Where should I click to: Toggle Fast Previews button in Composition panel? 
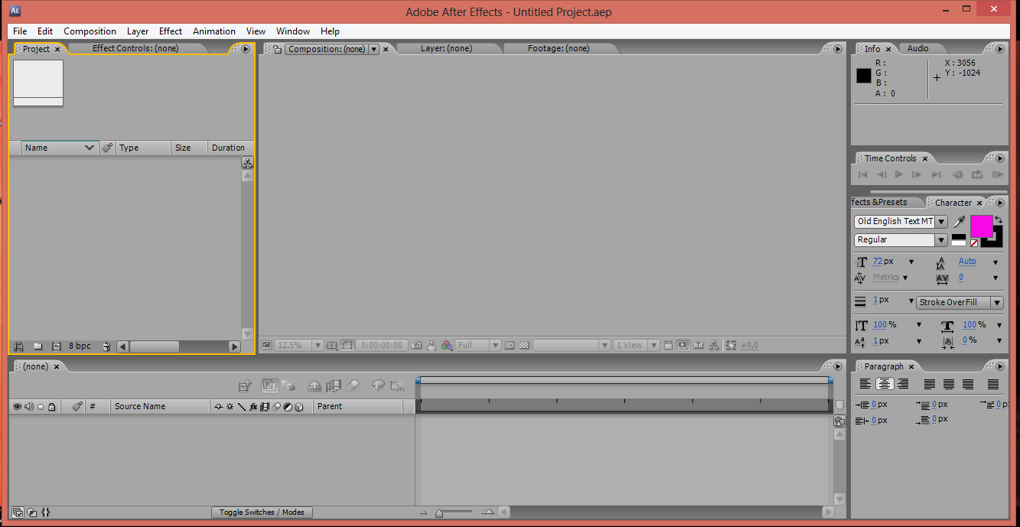click(x=682, y=345)
